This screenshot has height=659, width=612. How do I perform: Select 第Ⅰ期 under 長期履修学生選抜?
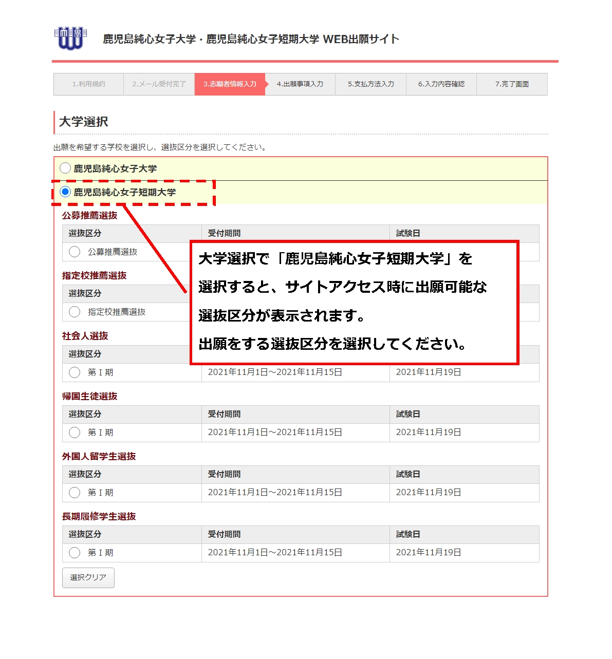pyautogui.click(x=75, y=553)
